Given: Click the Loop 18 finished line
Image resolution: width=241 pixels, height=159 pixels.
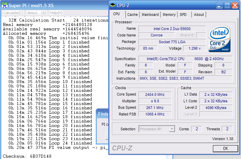Looking at the screenshot, I should click(50, 117).
